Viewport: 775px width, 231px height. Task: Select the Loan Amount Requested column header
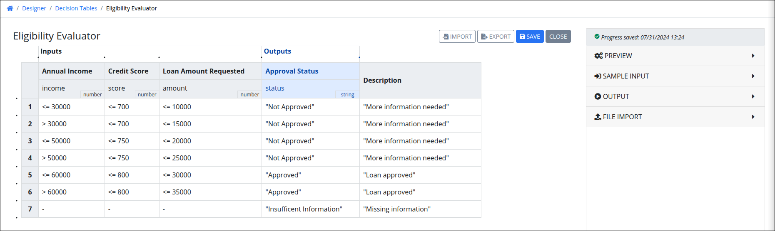210,71
